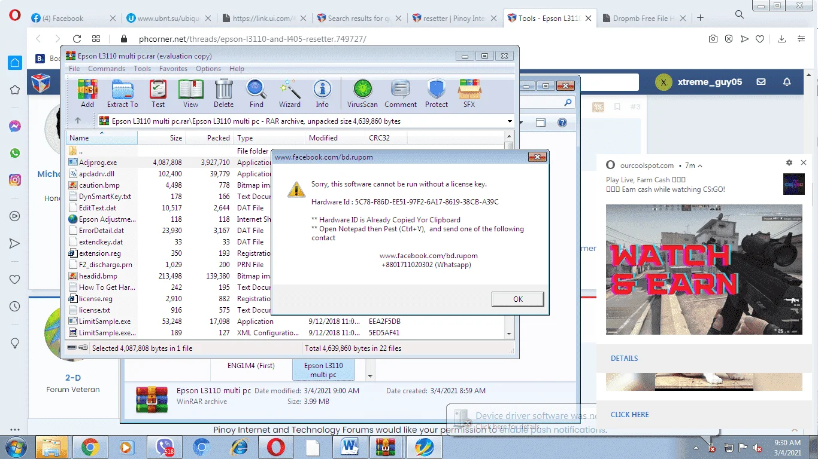Expand ourcoolspot.com notification chevron
818x459 pixels.
[700, 166]
